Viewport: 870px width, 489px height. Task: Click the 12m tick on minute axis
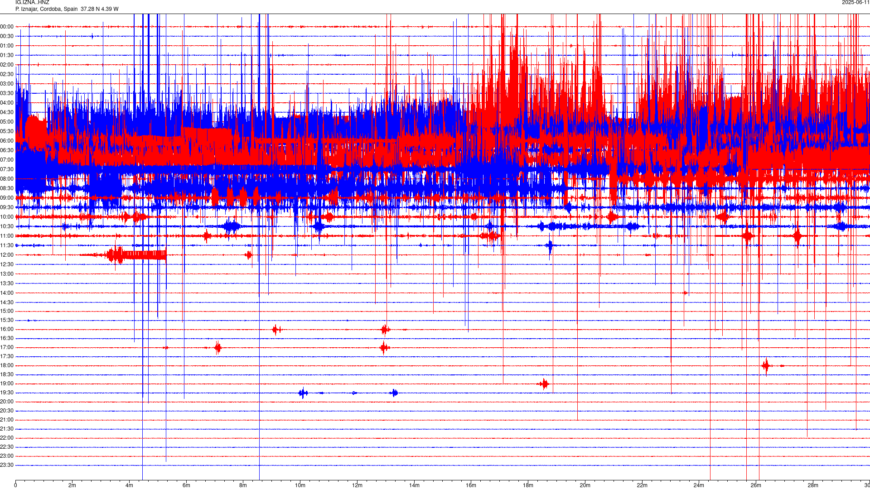[357, 485]
